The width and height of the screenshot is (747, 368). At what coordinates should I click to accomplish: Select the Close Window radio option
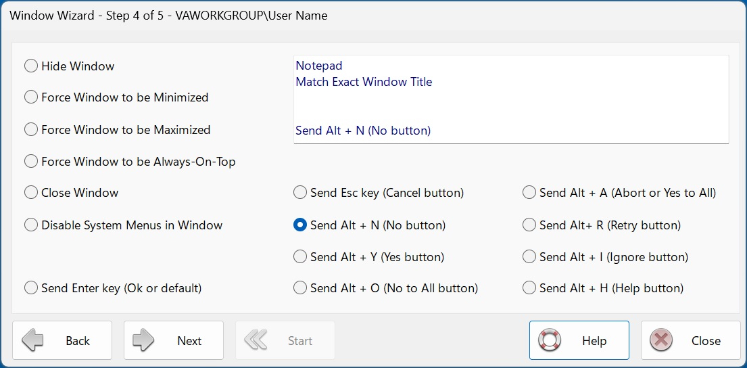(72, 193)
